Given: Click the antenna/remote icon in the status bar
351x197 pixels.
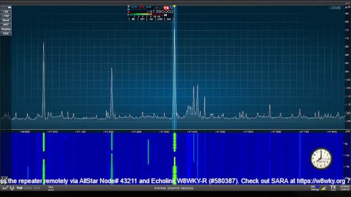Looking at the screenshot, I should coord(12,188).
